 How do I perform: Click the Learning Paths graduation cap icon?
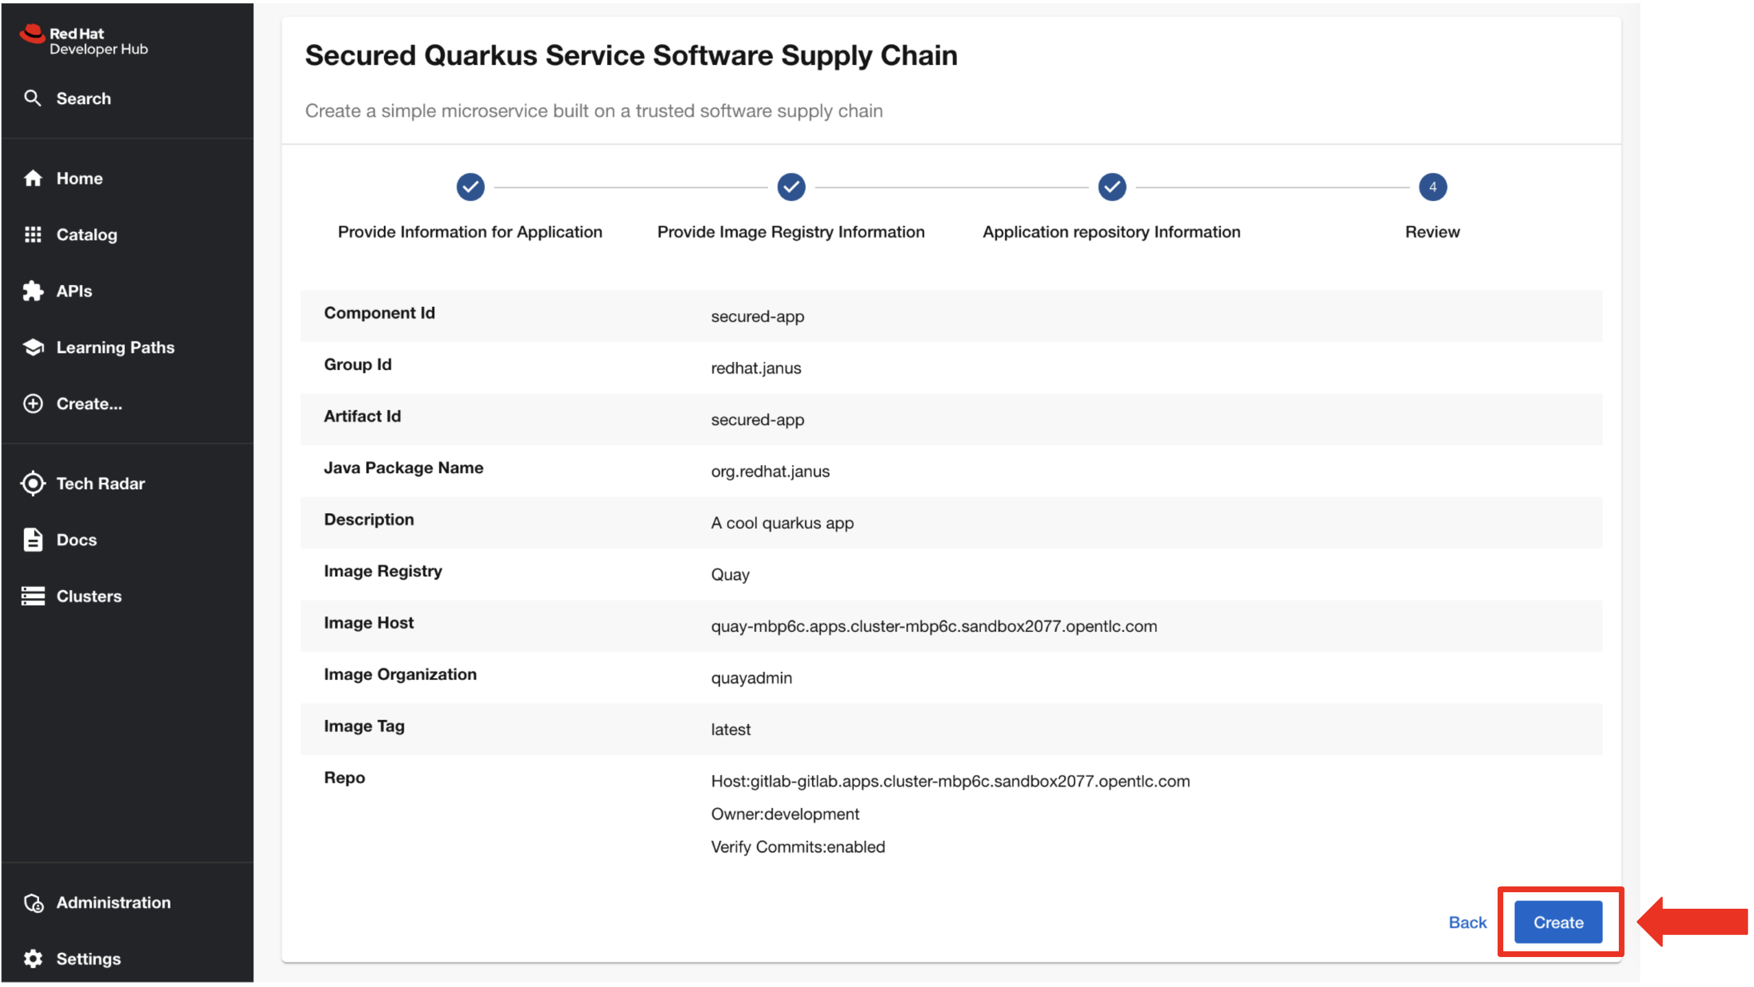click(x=32, y=348)
